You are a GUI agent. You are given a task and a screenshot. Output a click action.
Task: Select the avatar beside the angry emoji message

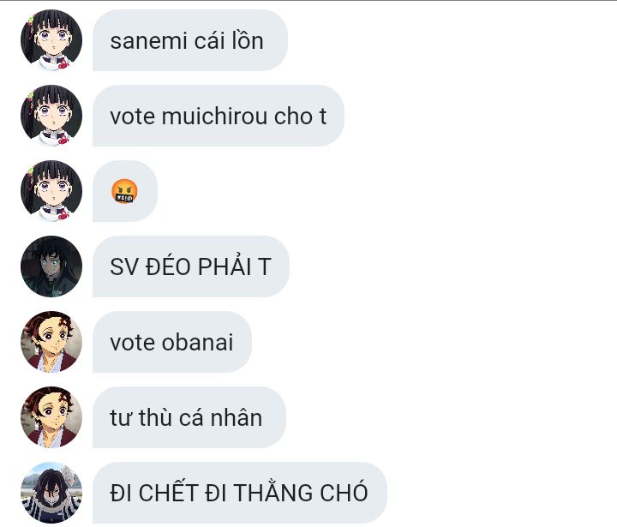coord(51,191)
